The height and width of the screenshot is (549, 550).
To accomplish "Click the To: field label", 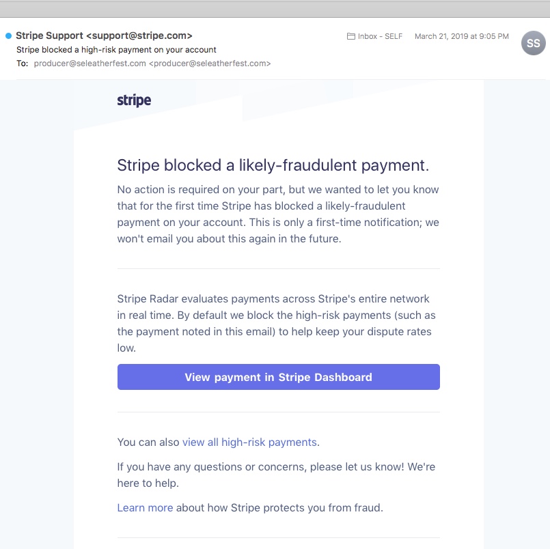I will [22, 64].
